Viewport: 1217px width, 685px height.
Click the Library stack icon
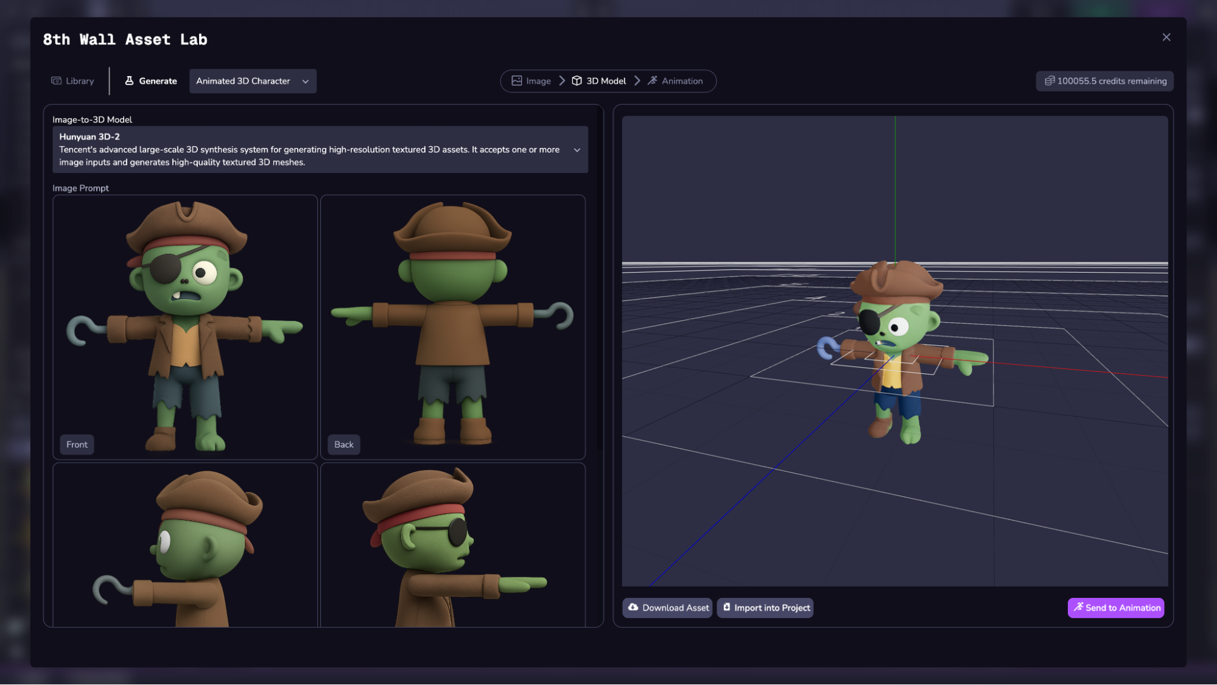[56, 81]
